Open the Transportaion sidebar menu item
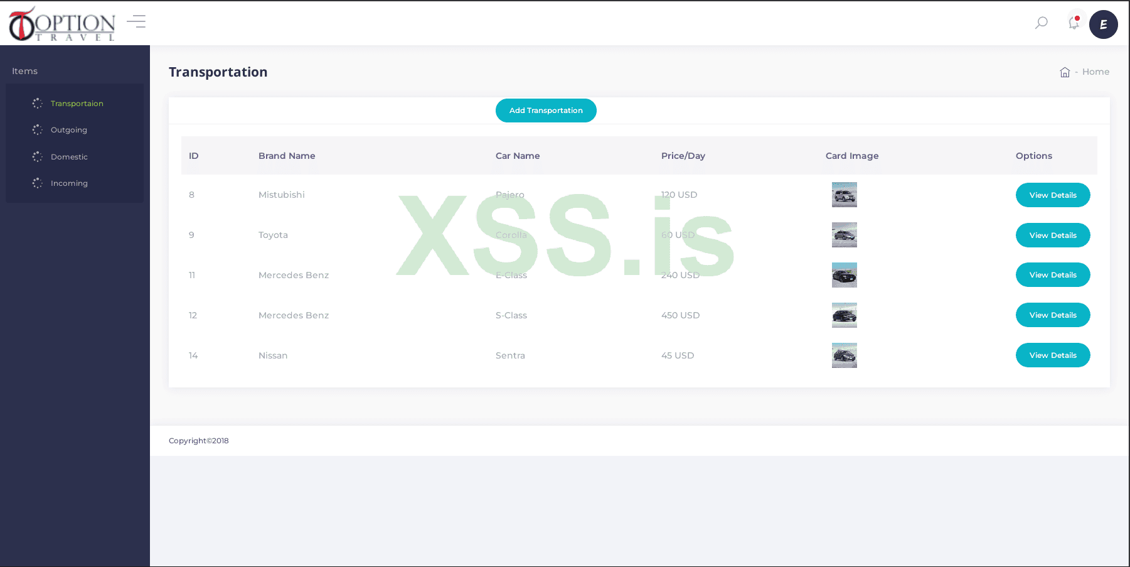The image size is (1130, 567). tap(77, 104)
